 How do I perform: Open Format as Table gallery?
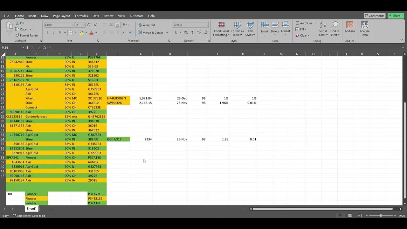(238, 29)
